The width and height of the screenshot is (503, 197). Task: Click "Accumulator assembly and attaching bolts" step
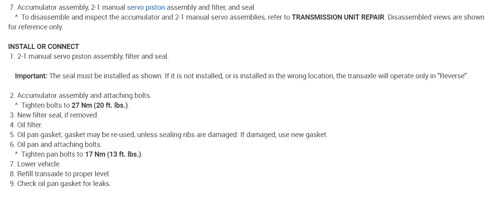coord(84,96)
